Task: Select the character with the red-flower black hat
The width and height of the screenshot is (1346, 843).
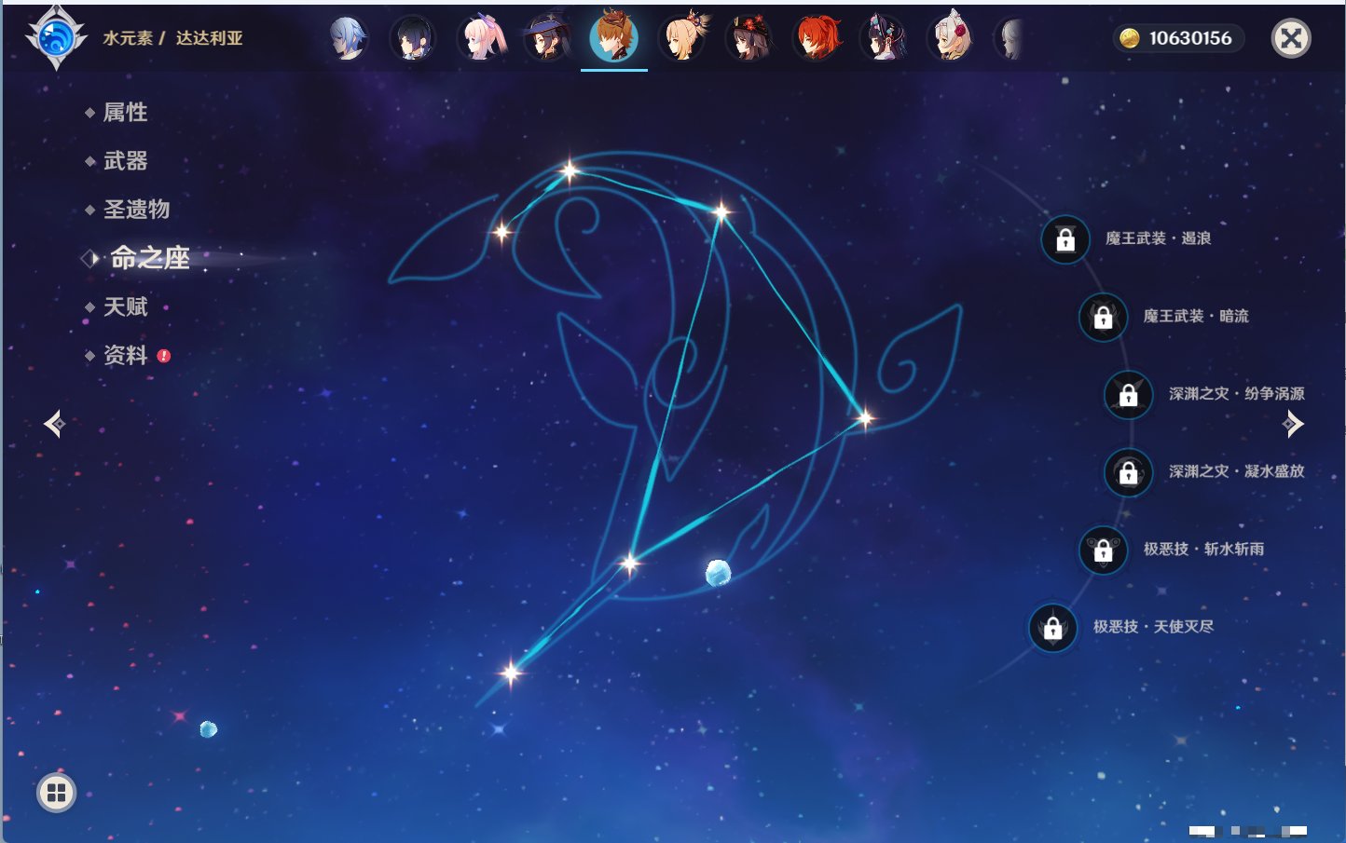Action: (x=749, y=39)
